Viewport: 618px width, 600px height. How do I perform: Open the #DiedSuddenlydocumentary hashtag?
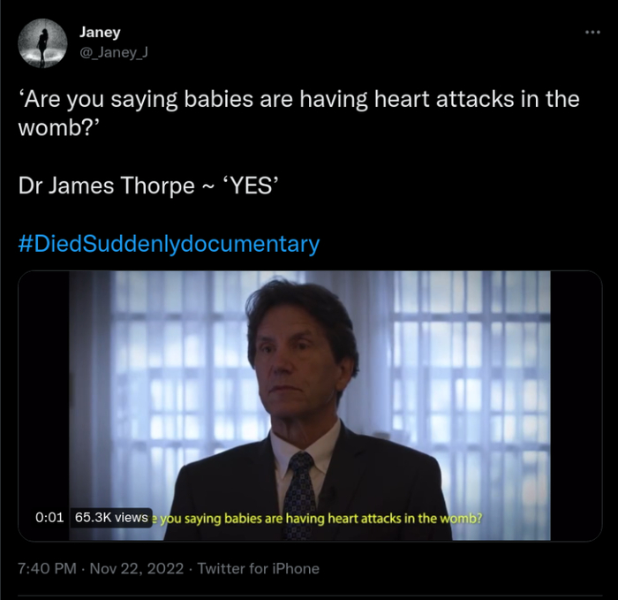pos(169,244)
